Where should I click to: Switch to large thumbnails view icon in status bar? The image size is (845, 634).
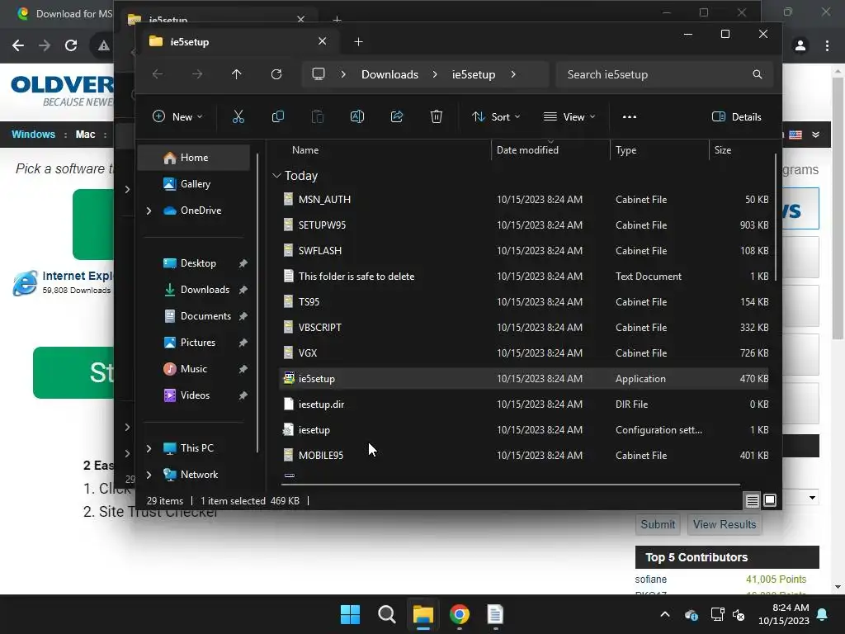[x=770, y=501]
